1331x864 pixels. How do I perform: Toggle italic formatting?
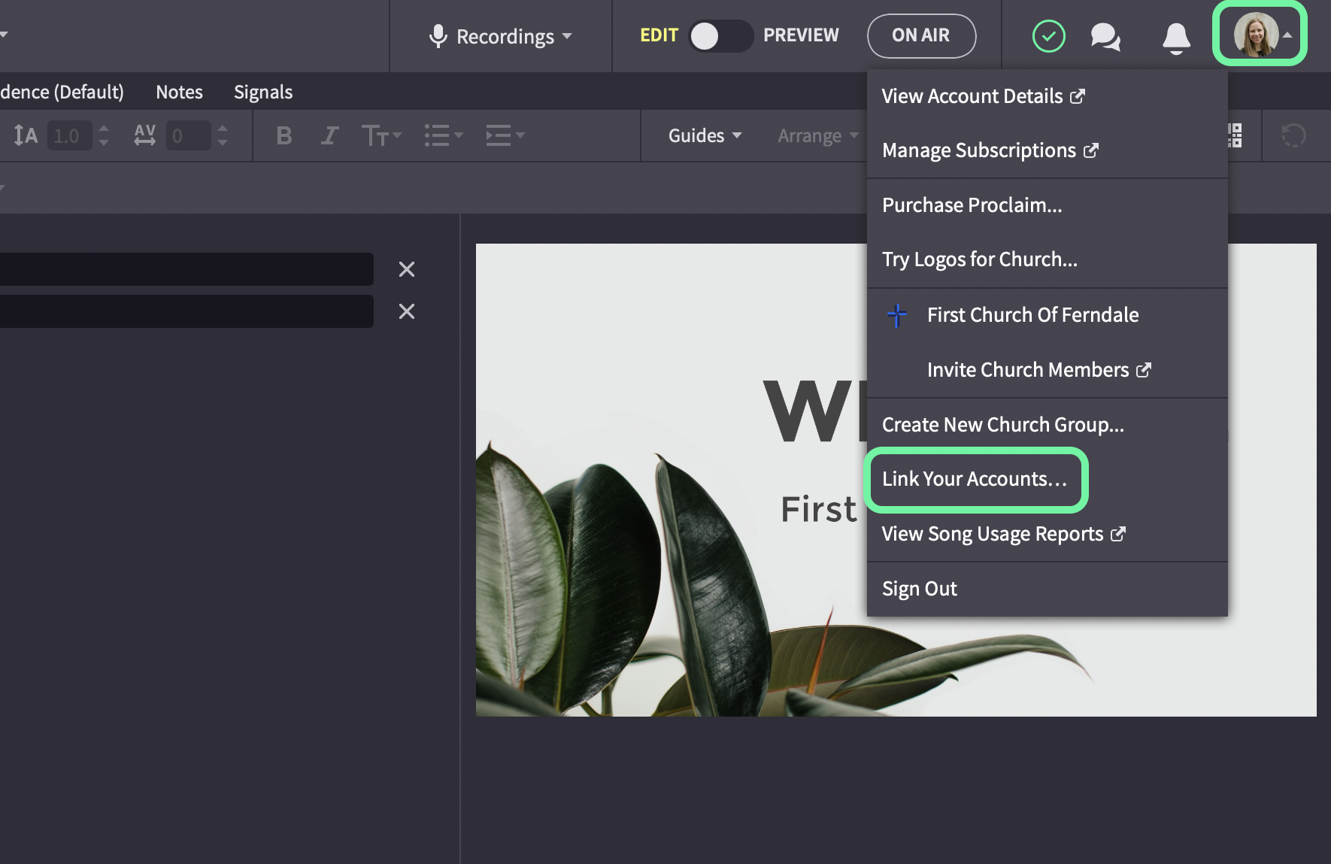(329, 136)
